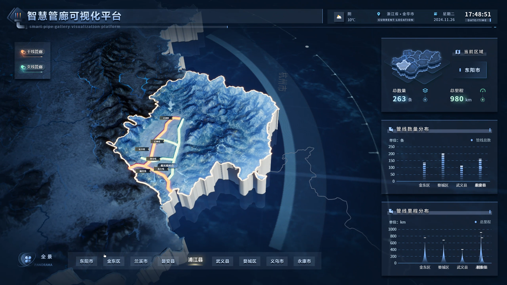The image size is (507, 285).
Task: Select the 浦江县 region tab
Action: [x=195, y=260]
